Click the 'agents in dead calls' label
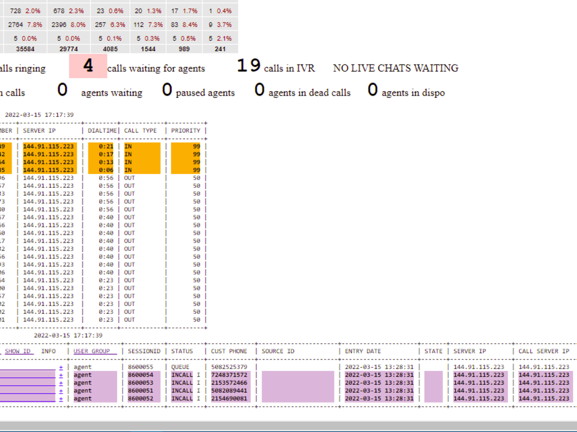 (x=309, y=93)
